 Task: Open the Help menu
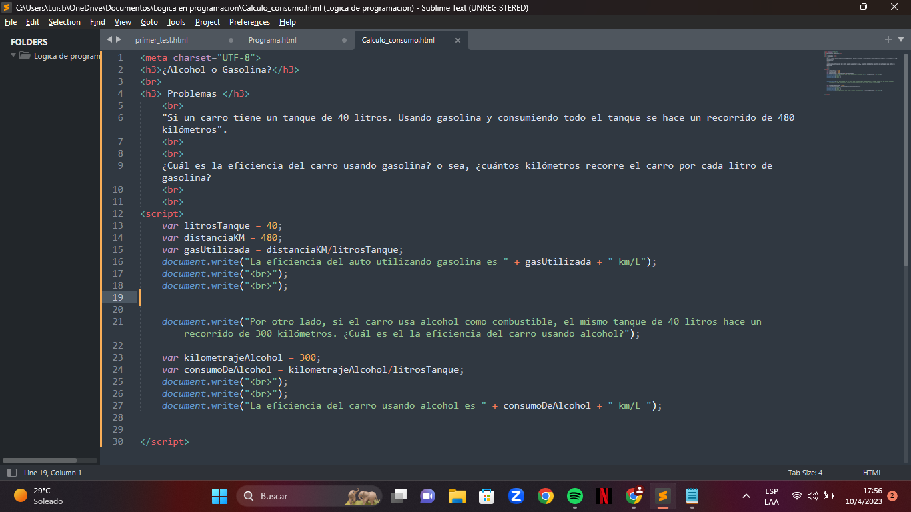[287, 22]
